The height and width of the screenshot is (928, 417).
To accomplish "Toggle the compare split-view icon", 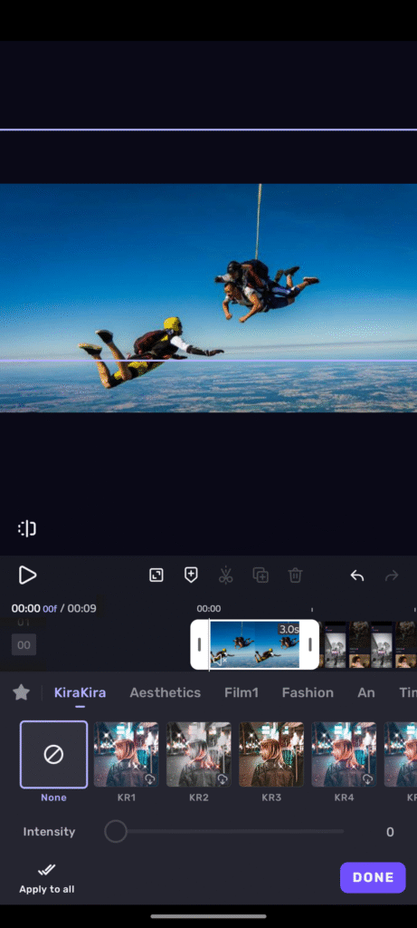I will (27, 528).
